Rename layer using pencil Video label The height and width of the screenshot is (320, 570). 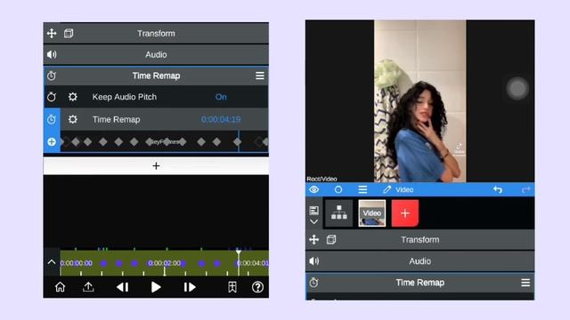coord(398,189)
